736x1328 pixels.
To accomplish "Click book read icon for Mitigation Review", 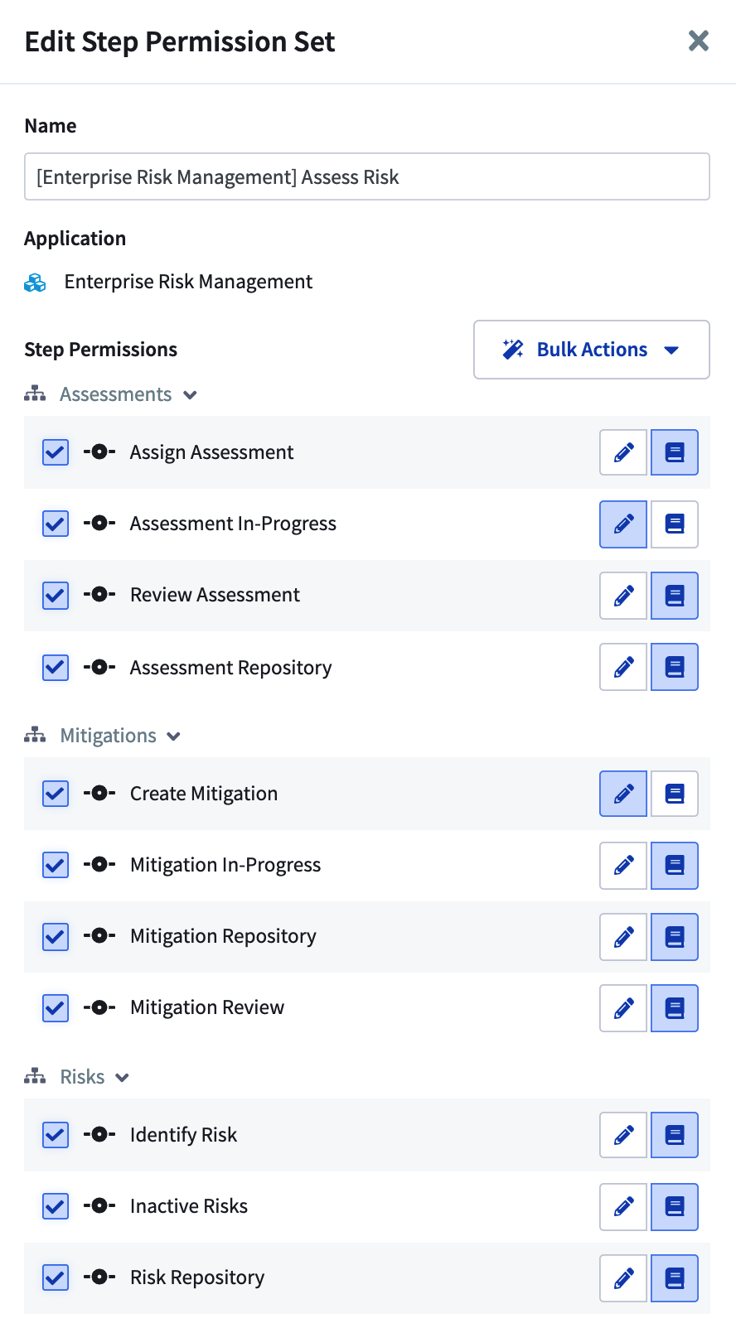I will pos(675,1007).
